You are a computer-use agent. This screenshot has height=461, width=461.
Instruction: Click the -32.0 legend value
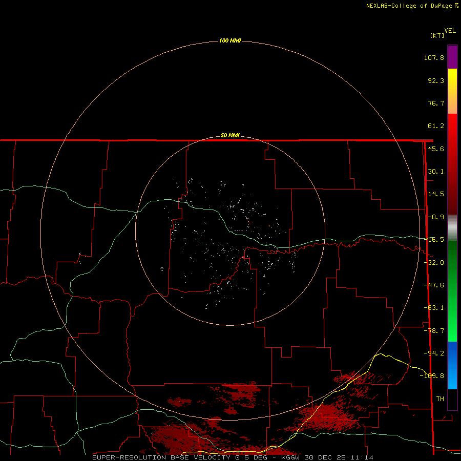click(x=435, y=263)
